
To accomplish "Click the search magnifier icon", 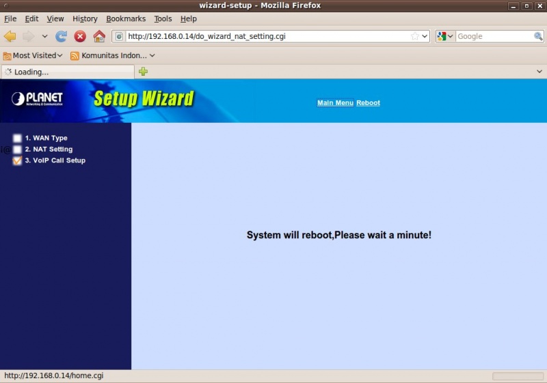I will 538,36.
